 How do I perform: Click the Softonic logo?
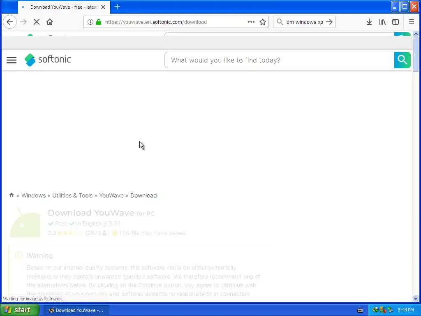pos(48,60)
